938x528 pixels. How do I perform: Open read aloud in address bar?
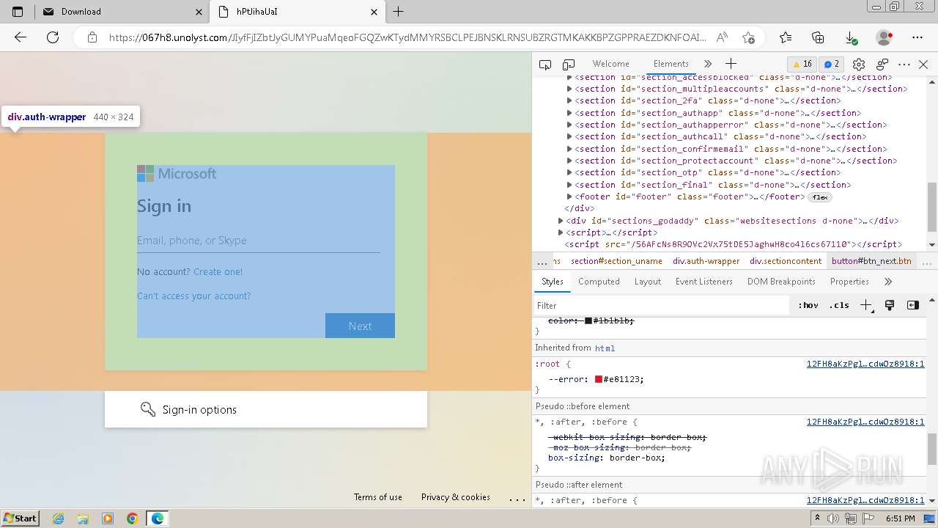pyautogui.click(x=722, y=37)
